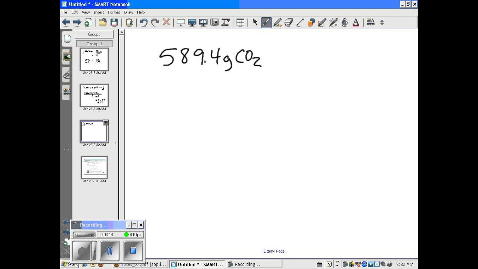Pause the recording

coord(110,251)
